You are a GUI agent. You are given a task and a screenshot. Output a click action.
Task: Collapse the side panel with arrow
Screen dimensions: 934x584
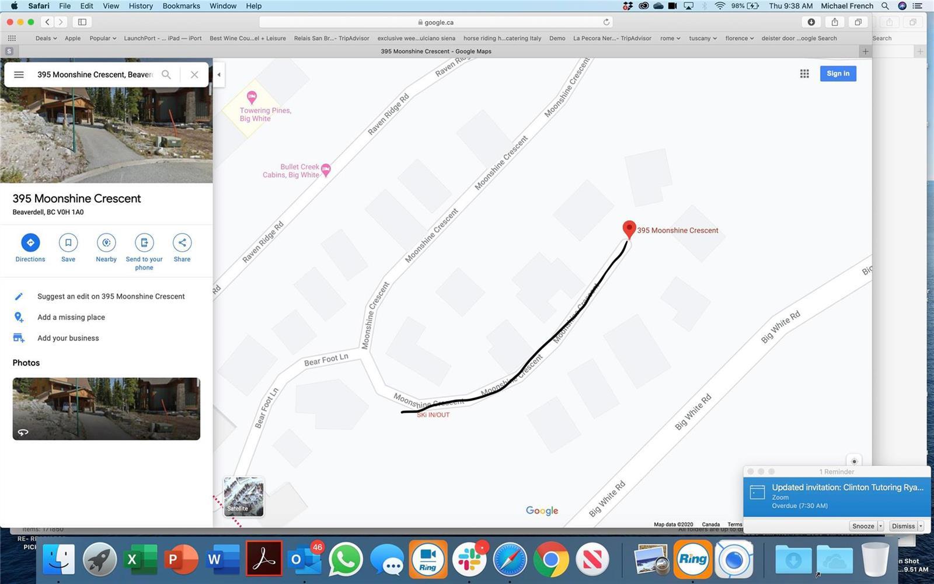tap(219, 75)
